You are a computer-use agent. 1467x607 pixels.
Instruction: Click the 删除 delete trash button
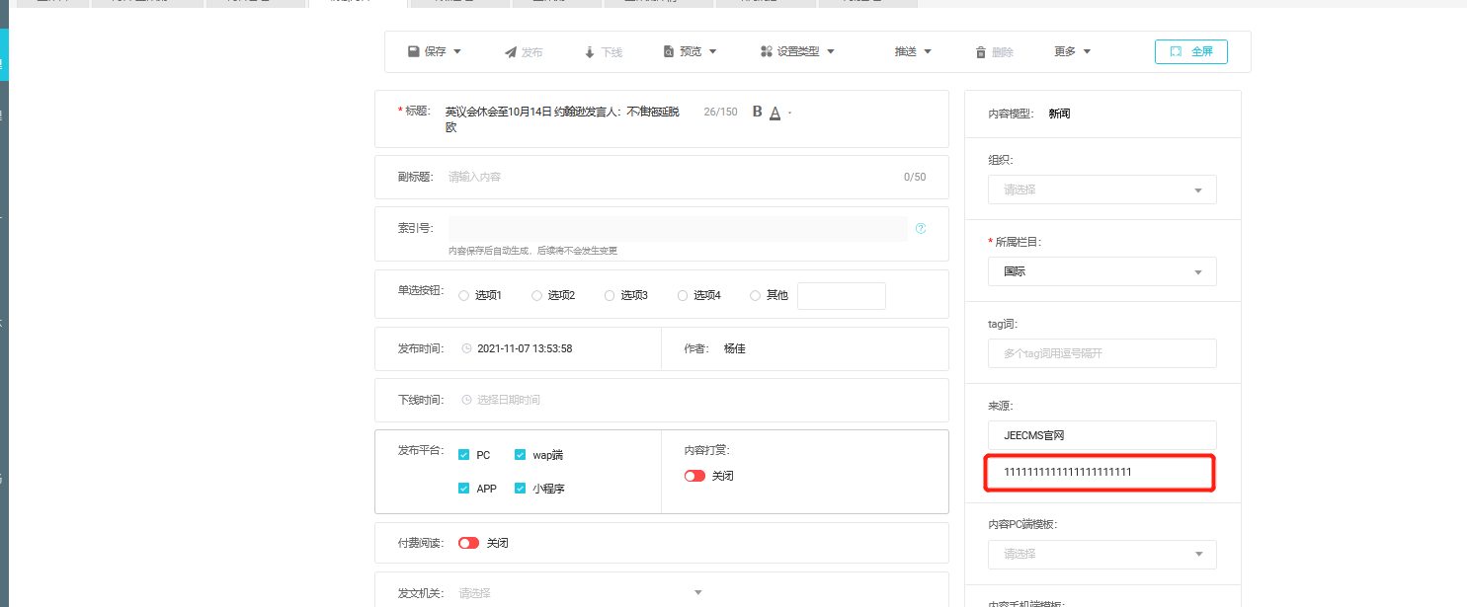point(994,52)
